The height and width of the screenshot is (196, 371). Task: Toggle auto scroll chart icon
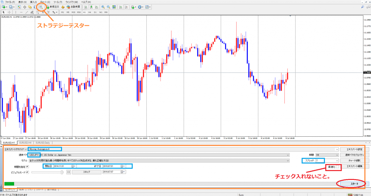pyautogui.click(x=121, y=7)
